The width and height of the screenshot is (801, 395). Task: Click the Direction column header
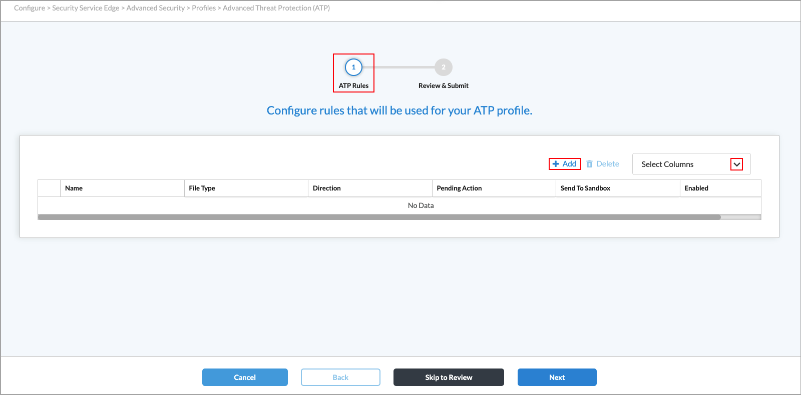(326, 188)
